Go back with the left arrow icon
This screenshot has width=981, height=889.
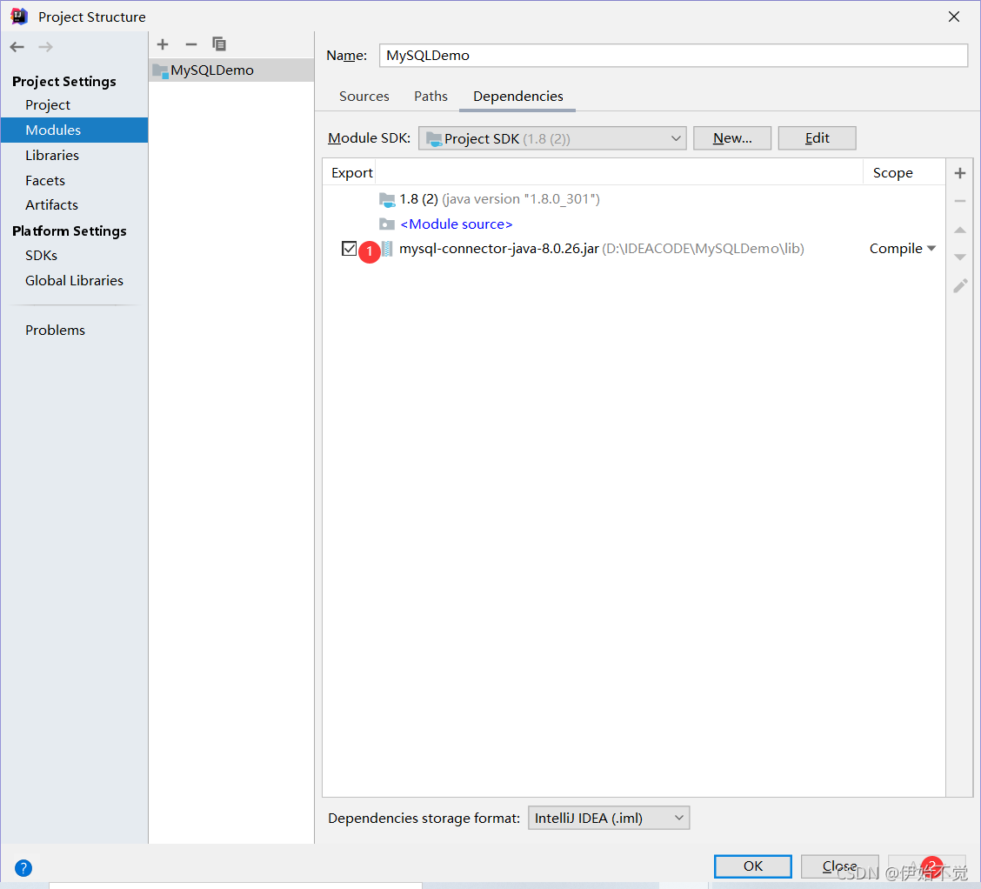[x=17, y=47]
